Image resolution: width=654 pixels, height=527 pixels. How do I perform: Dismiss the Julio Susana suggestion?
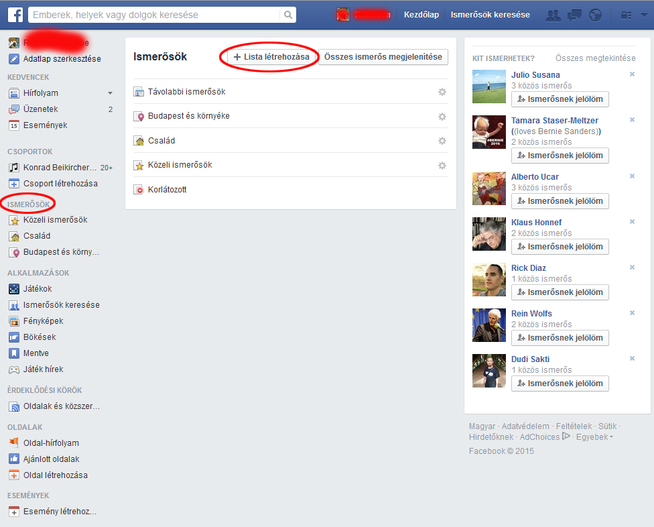pyautogui.click(x=632, y=74)
